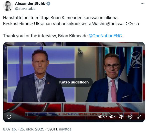This screenshot has width=147, height=135.
Task: Open the three-dot more options menu
Action: point(142,4)
